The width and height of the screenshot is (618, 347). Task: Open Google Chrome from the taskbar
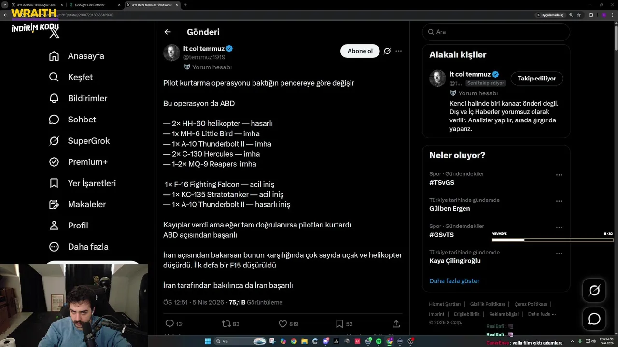pos(294,341)
